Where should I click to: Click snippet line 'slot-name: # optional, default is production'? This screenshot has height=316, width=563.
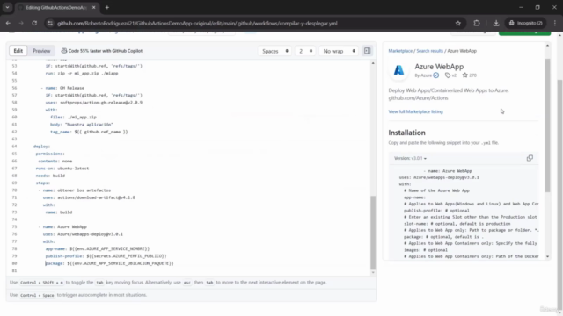[457, 224]
